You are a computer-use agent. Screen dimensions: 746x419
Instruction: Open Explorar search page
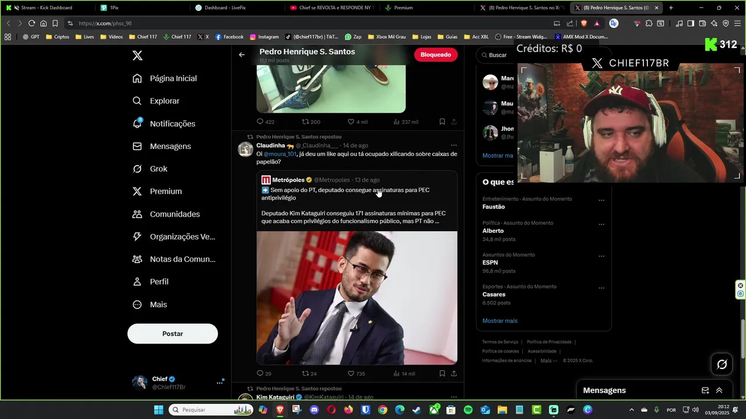coord(156,101)
